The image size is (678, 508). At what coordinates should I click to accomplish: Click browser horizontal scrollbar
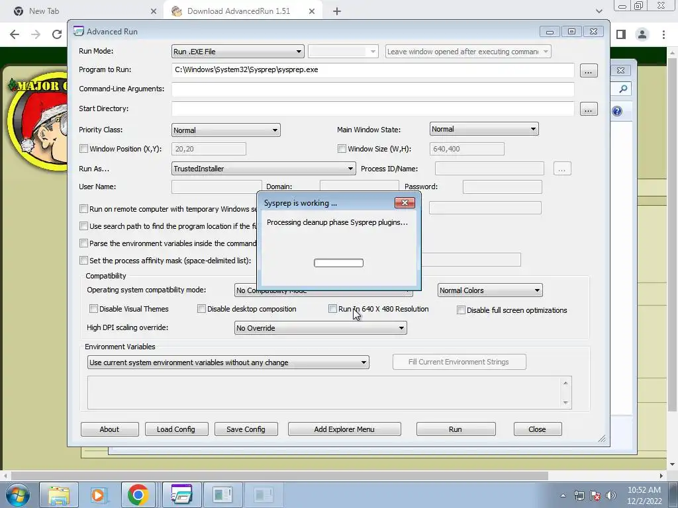click(x=280, y=476)
